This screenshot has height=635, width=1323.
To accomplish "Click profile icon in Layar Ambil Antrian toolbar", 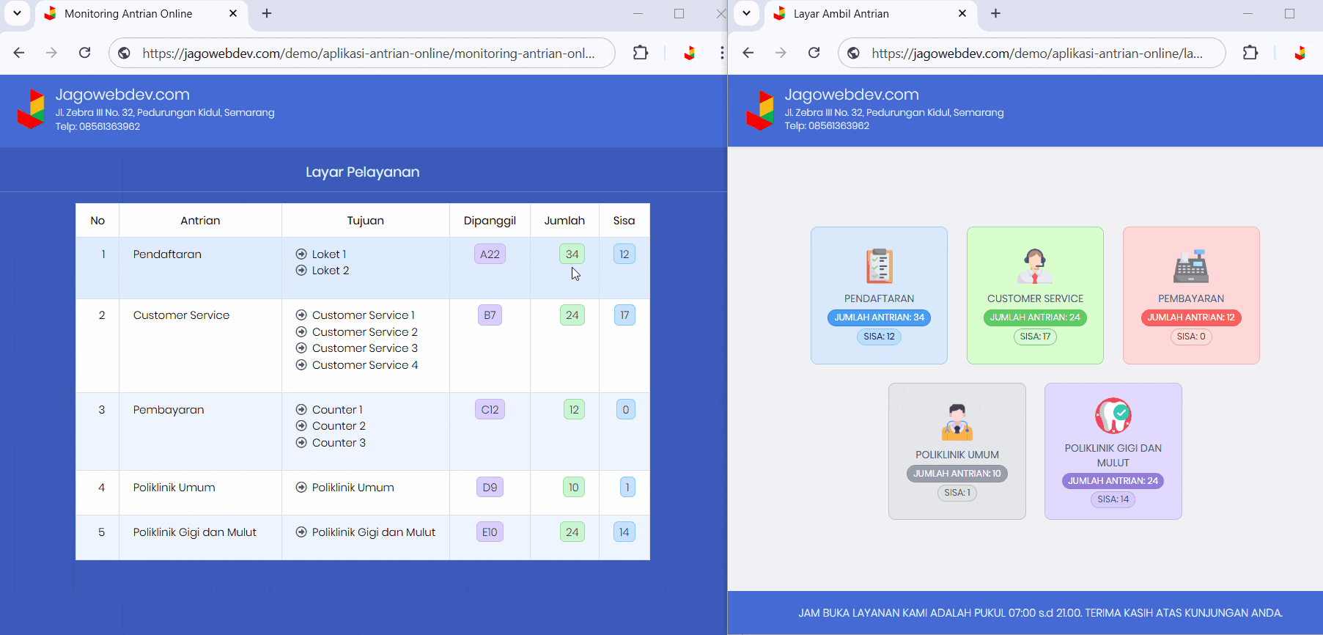I will tap(1300, 53).
